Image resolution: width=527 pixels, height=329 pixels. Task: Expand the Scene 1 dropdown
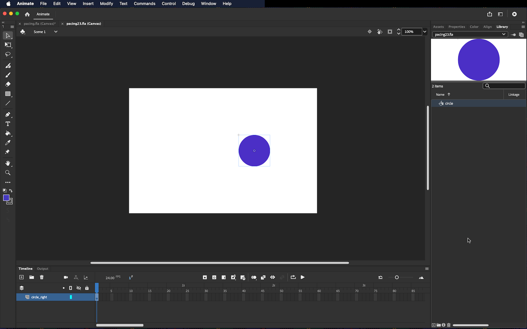point(56,32)
